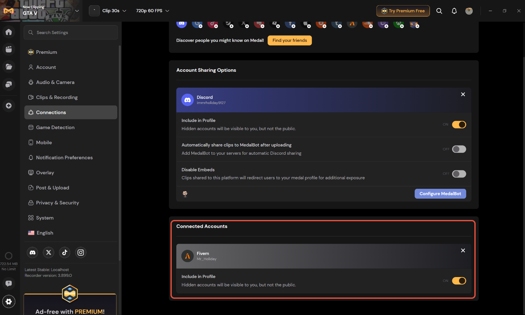Open Privacy & Security settings
Image resolution: width=525 pixels, height=315 pixels.
pyautogui.click(x=71, y=203)
